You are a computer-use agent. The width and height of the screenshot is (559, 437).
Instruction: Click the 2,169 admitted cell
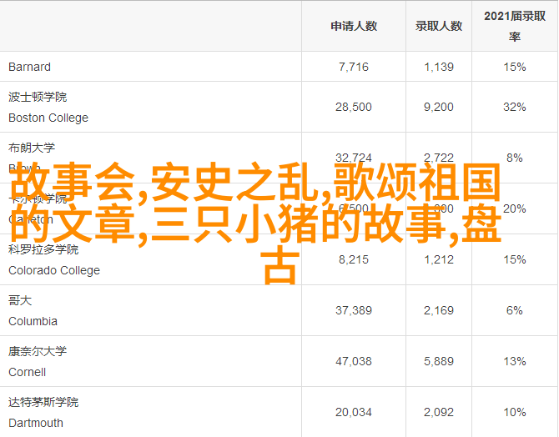(439, 310)
